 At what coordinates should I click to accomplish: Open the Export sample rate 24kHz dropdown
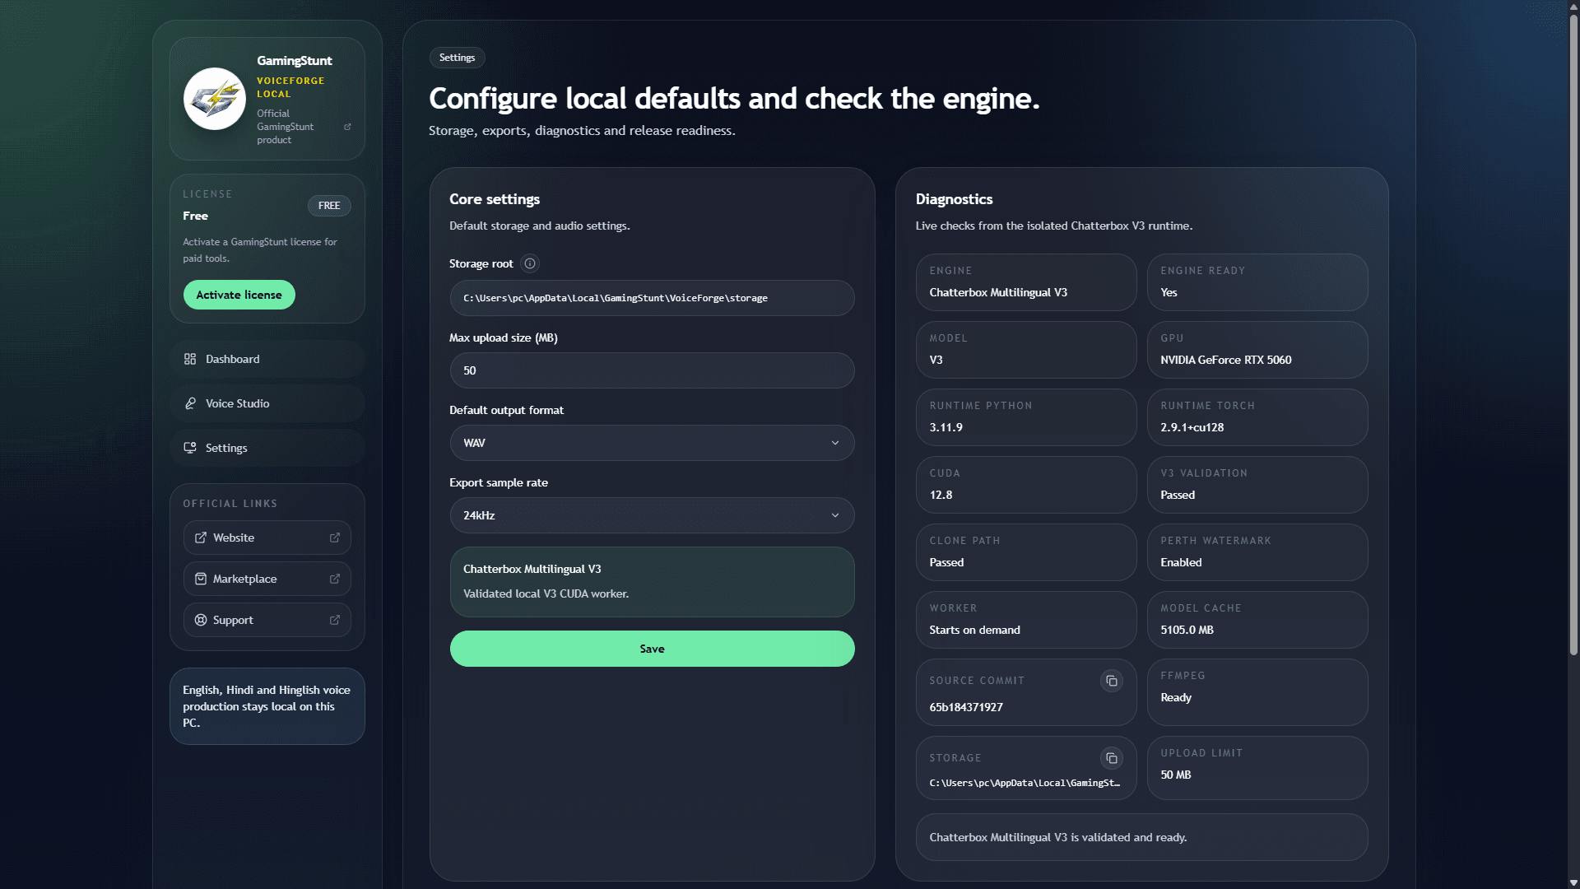(652, 515)
